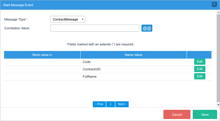The image size is (220, 121).
Task: Click the 'Store value in' column header
Action: [42, 55]
